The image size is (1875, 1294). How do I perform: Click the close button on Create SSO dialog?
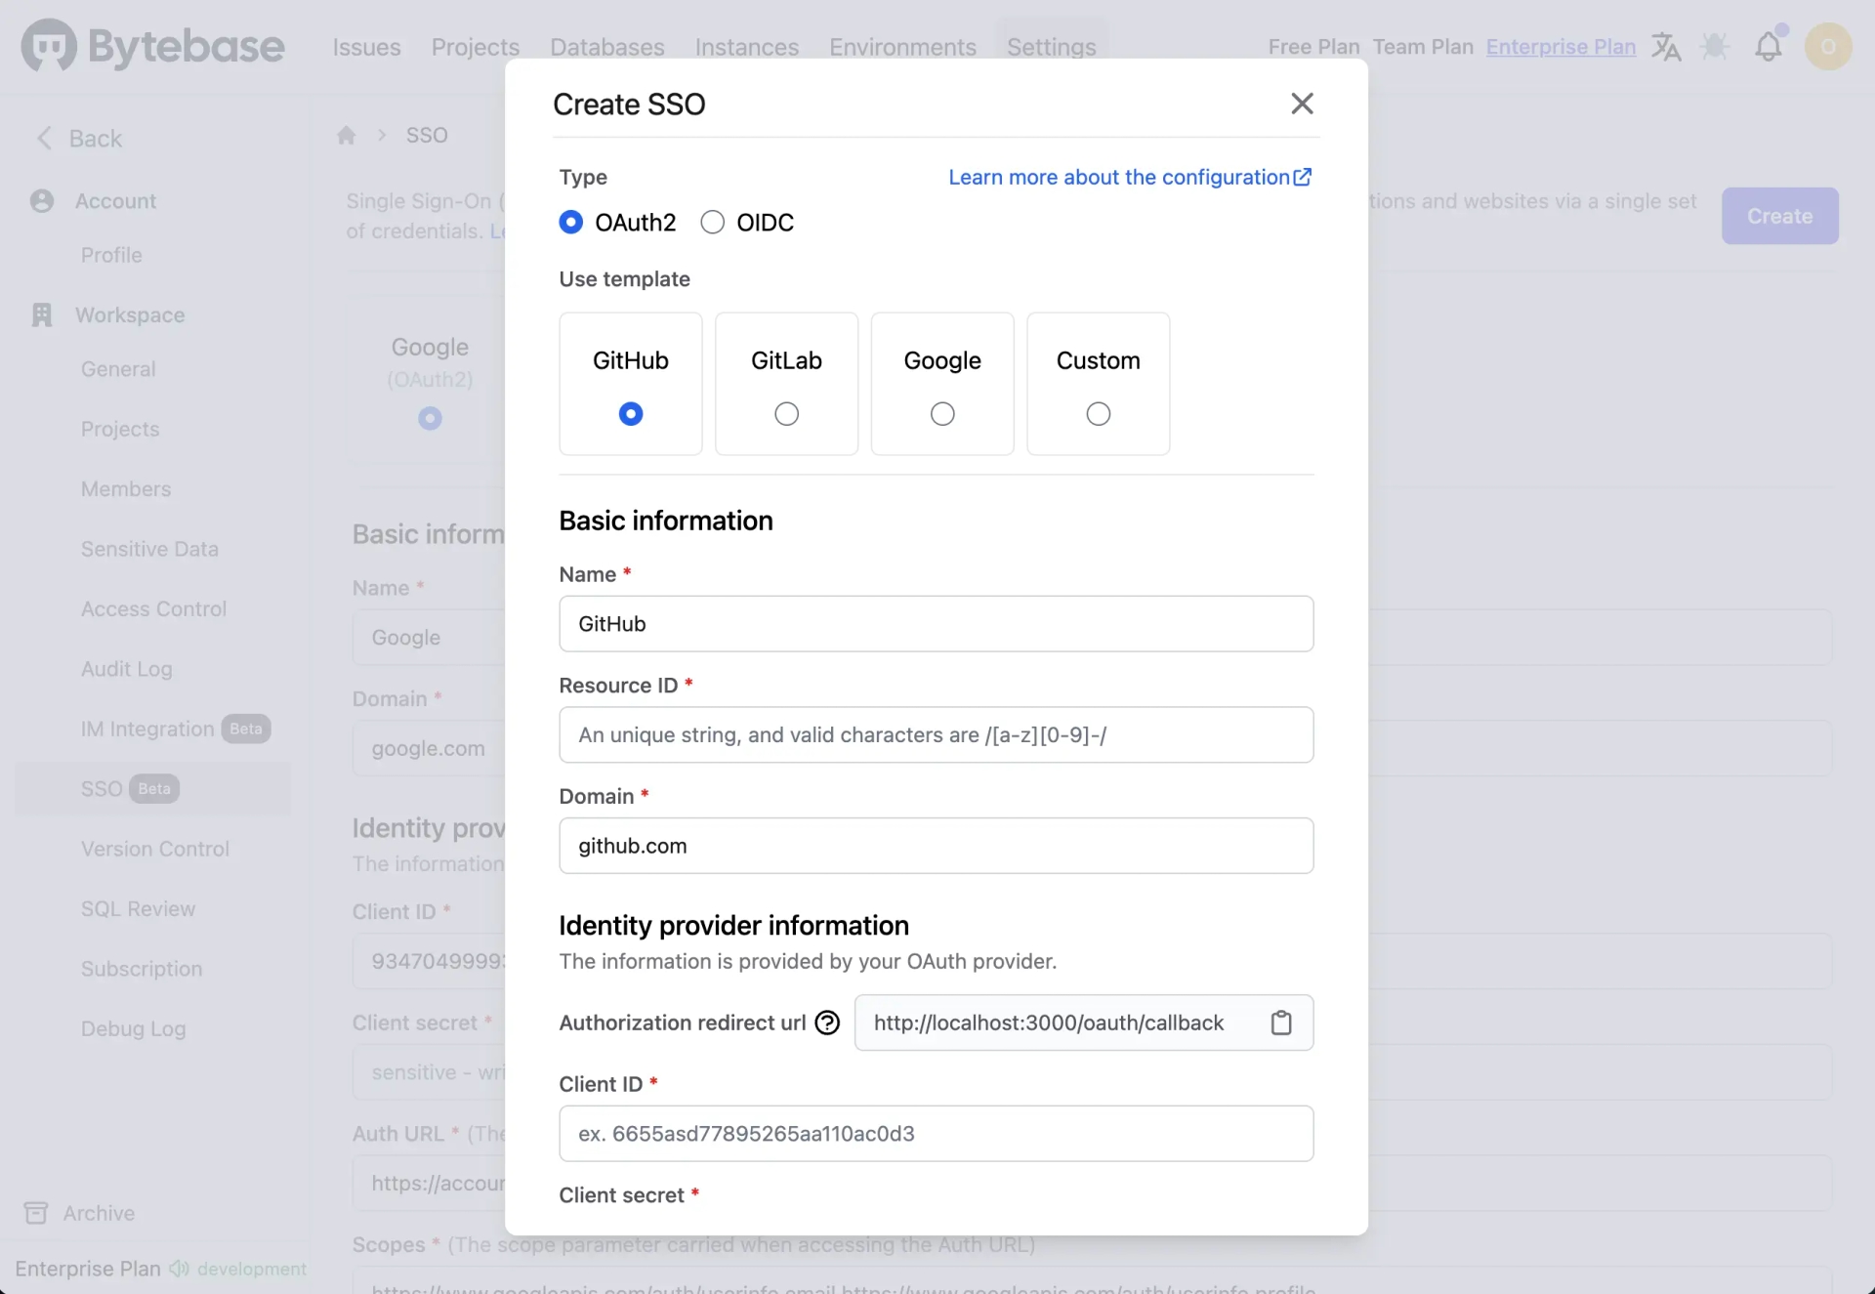(x=1300, y=103)
